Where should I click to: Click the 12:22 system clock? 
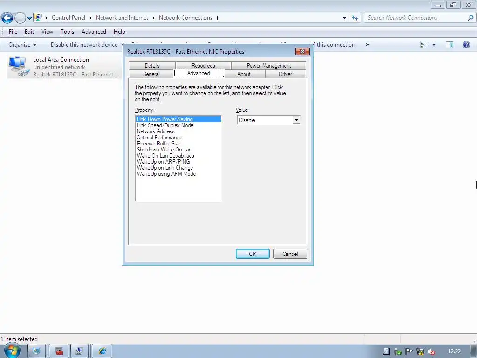pyautogui.click(x=454, y=351)
